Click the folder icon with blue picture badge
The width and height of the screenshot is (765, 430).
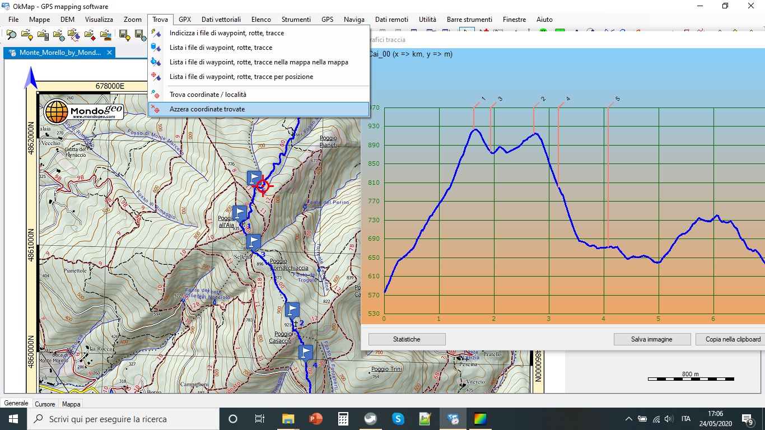click(105, 35)
